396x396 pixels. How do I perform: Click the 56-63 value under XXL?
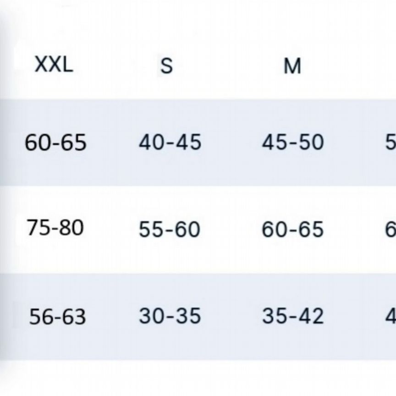[57, 317]
